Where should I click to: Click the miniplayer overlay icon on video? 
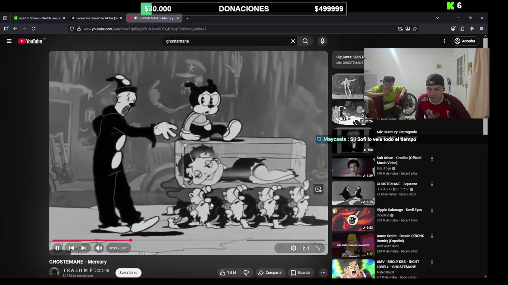[x=318, y=189]
